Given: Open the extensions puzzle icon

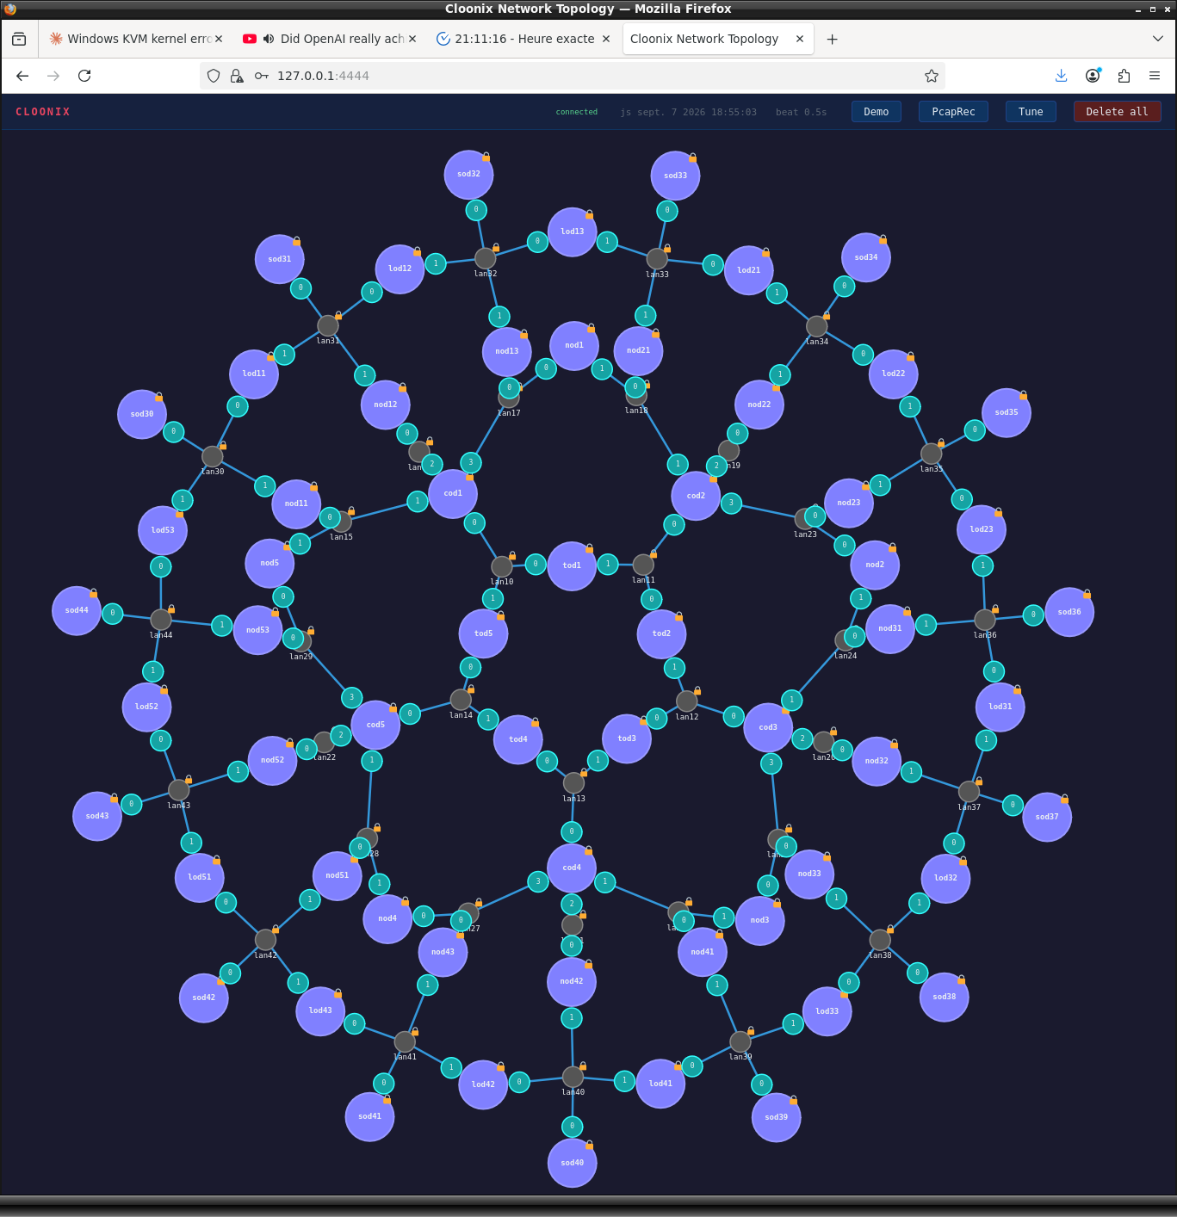Looking at the screenshot, I should (x=1124, y=76).
